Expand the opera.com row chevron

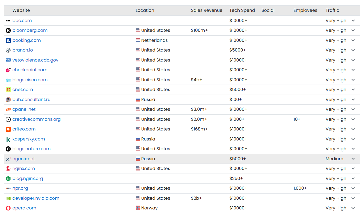tap(353, 208)
